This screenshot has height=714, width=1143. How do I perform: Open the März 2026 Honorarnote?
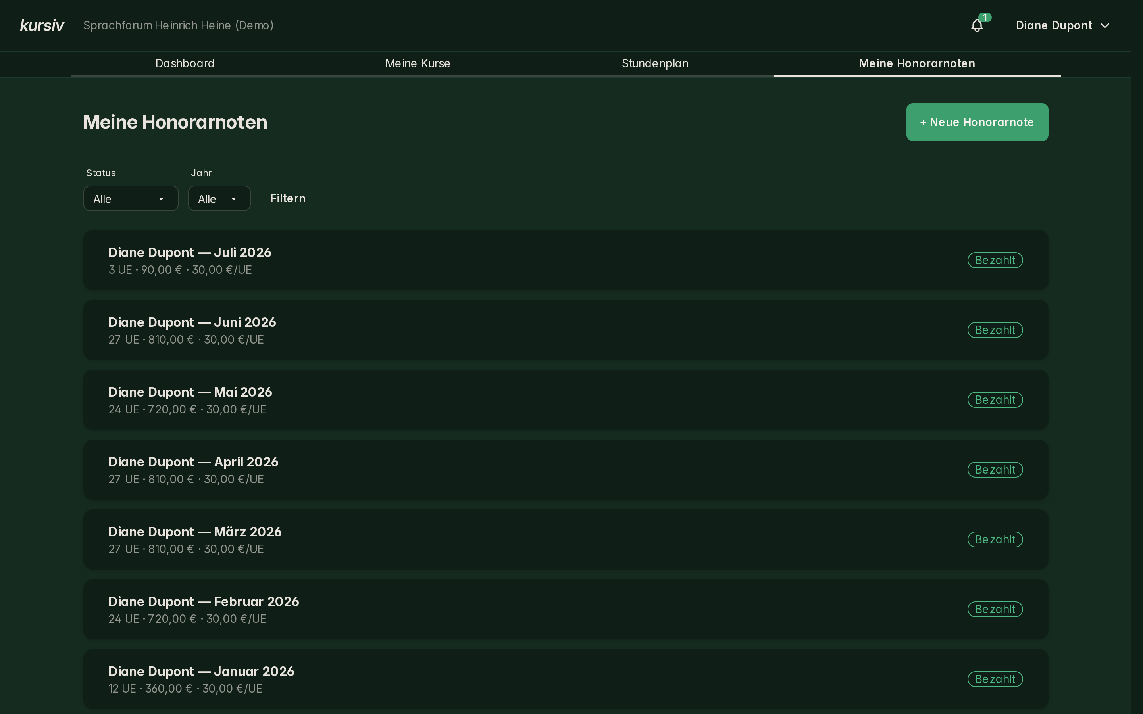tap(566, 540)
